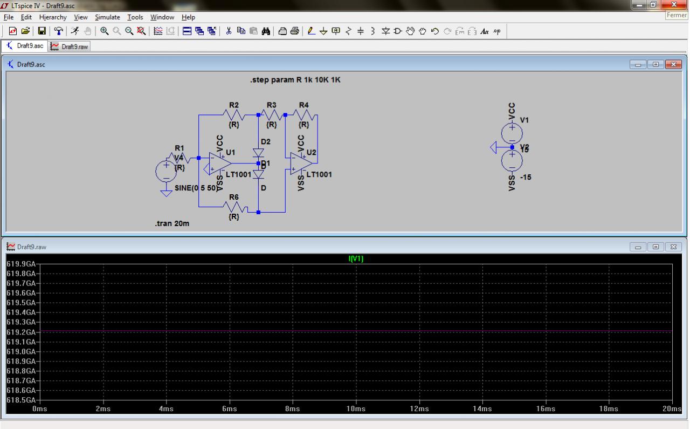
Task: Tile windows using the toolbar icon
Action: tap(187, 32)
